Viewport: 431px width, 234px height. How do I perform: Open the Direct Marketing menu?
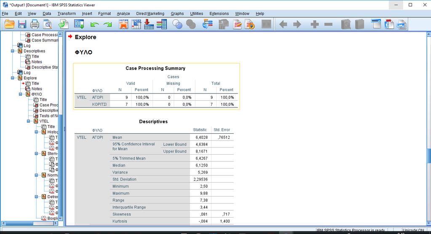click(x=150, y=13)
